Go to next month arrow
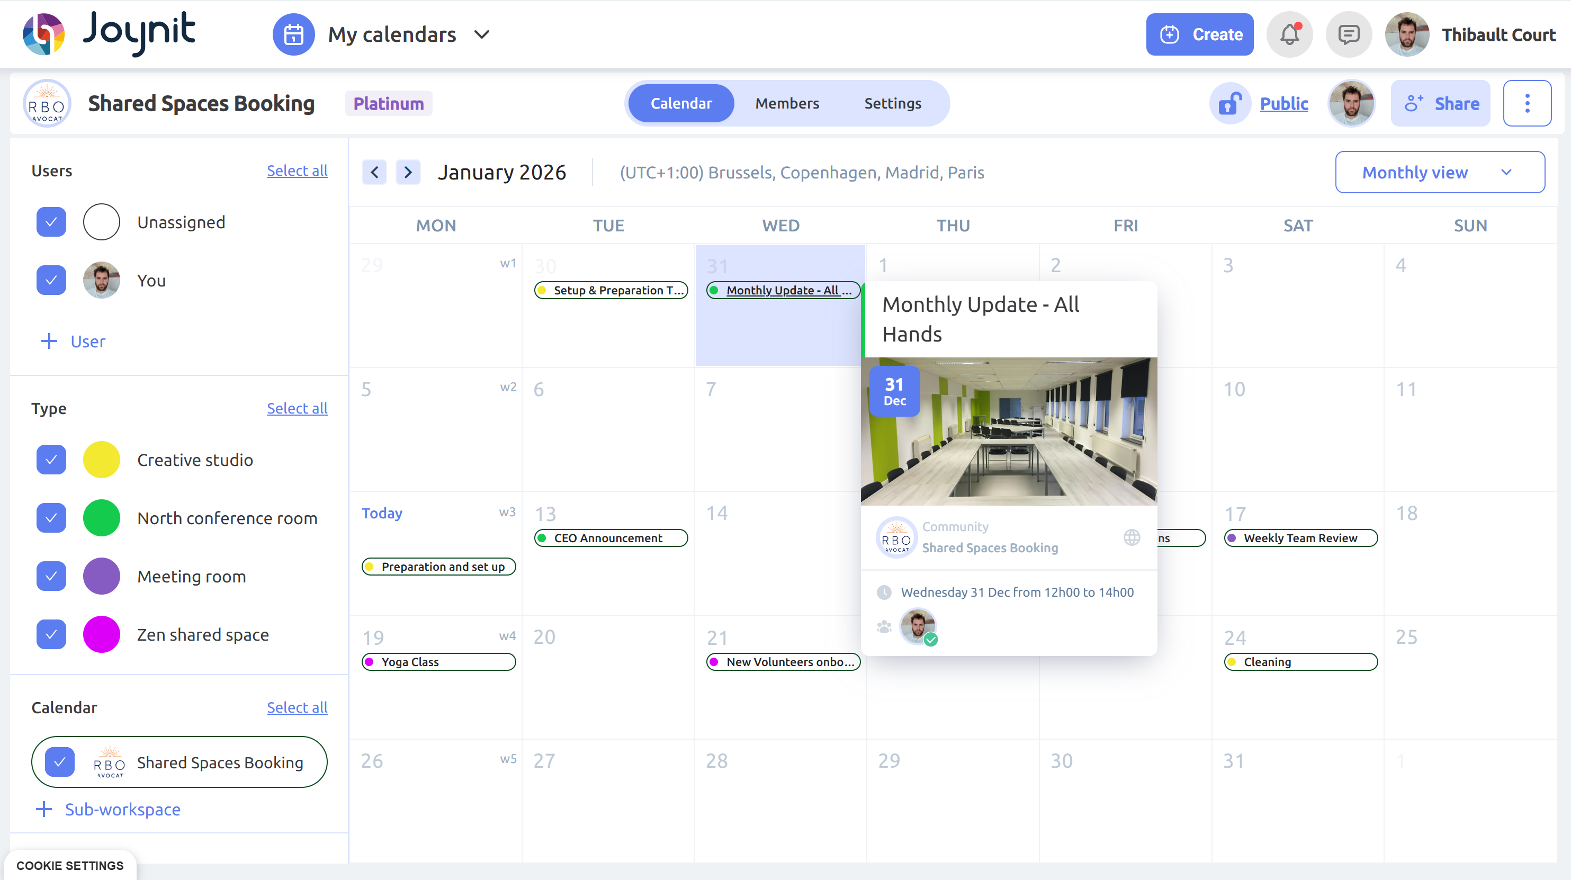 pyautogui.click(x=408, y=173)
